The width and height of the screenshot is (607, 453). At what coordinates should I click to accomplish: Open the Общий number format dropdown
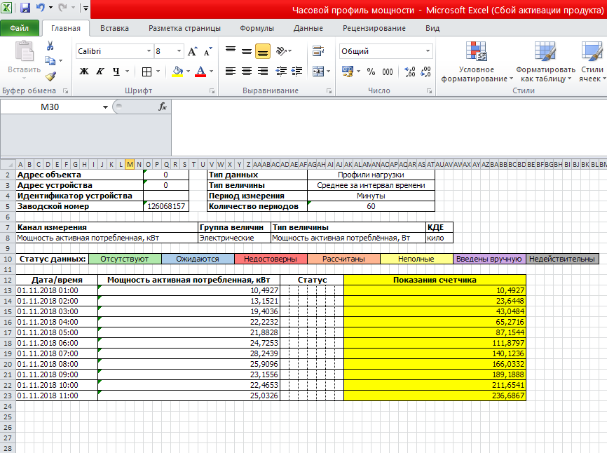(x=428, y=51)
